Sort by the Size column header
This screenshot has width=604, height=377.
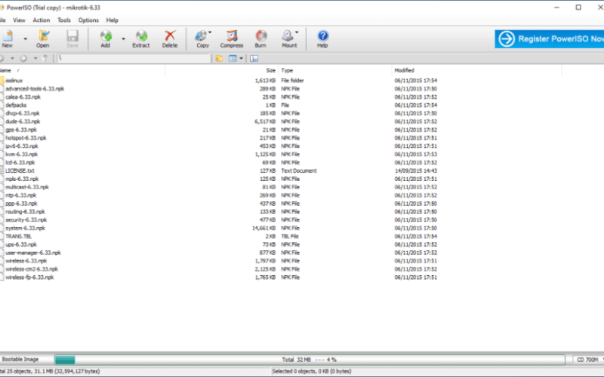coord(221,70)
